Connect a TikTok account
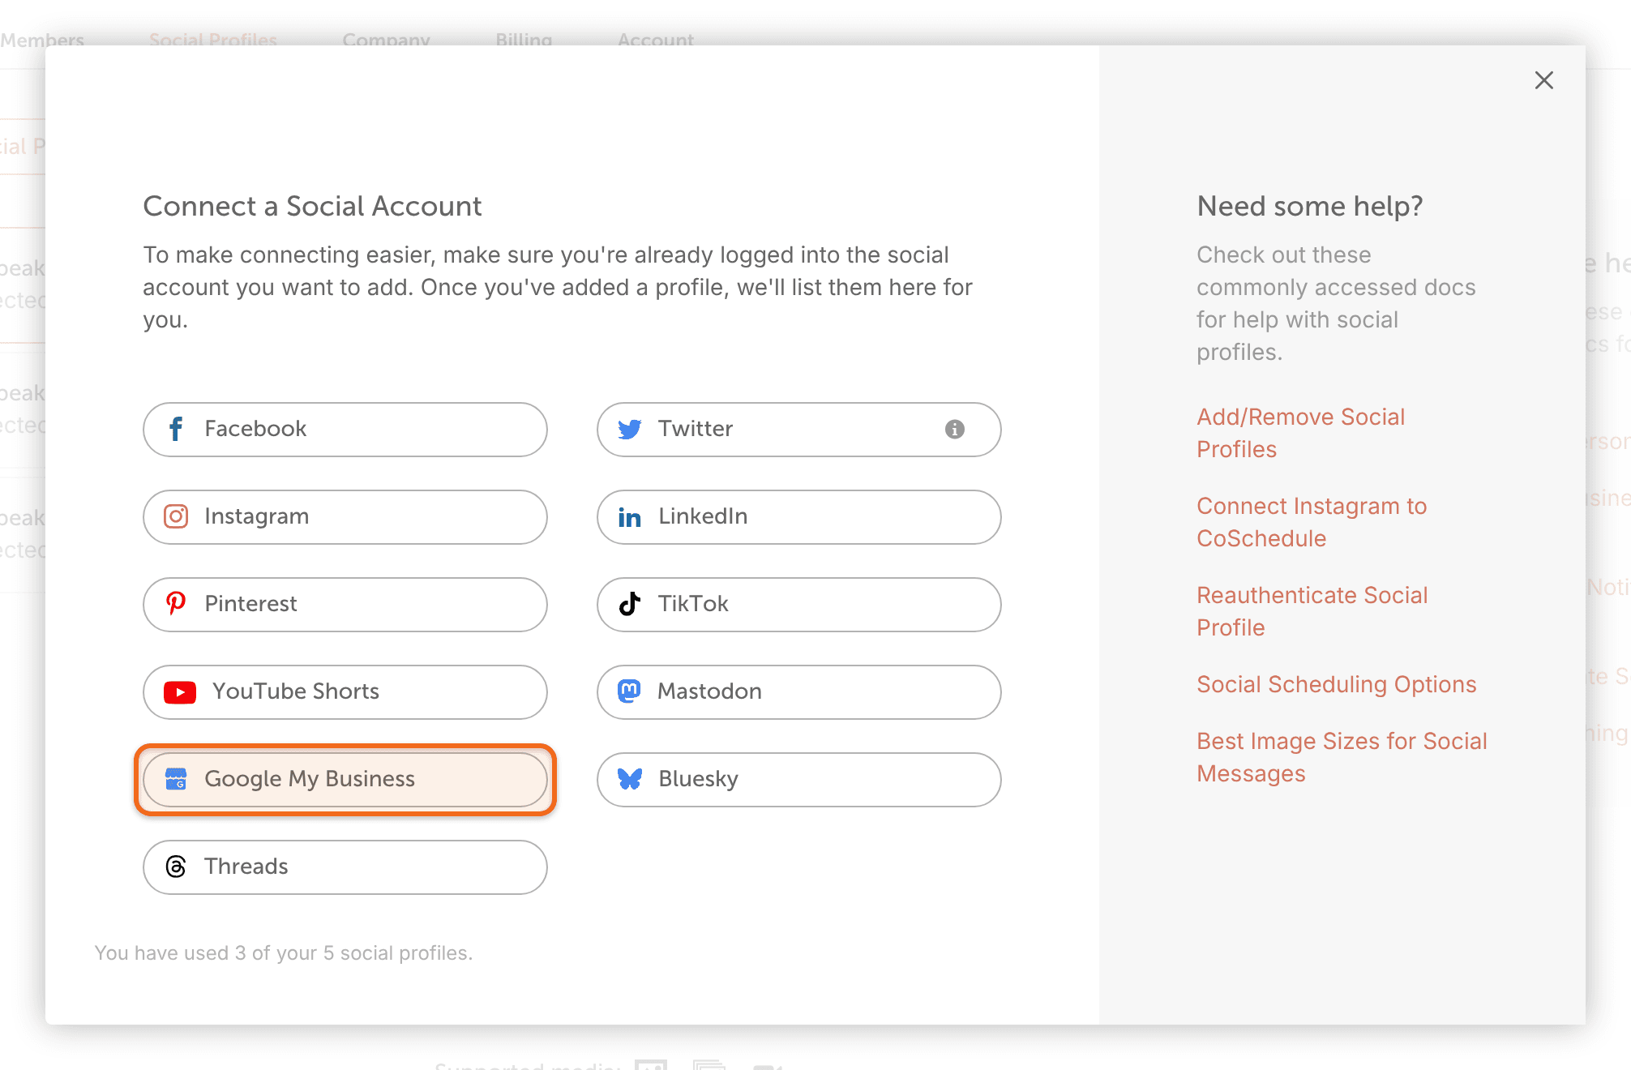Viewport: 1631px width, 1070px height. [x=799, y=605]
